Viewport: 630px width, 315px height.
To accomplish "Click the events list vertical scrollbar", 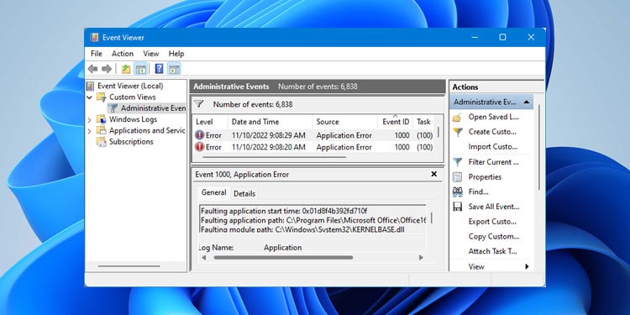I will 438,132.
